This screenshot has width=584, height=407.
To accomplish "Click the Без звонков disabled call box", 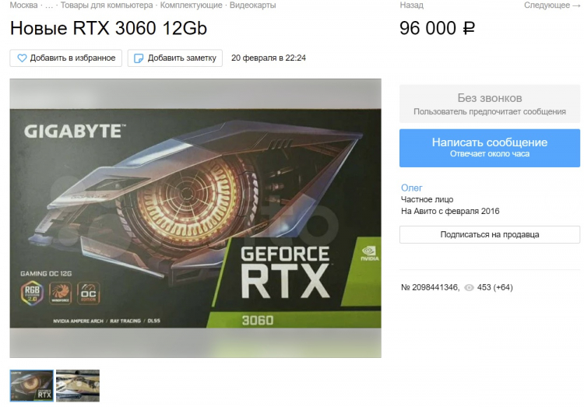I will tap(490, 104).
